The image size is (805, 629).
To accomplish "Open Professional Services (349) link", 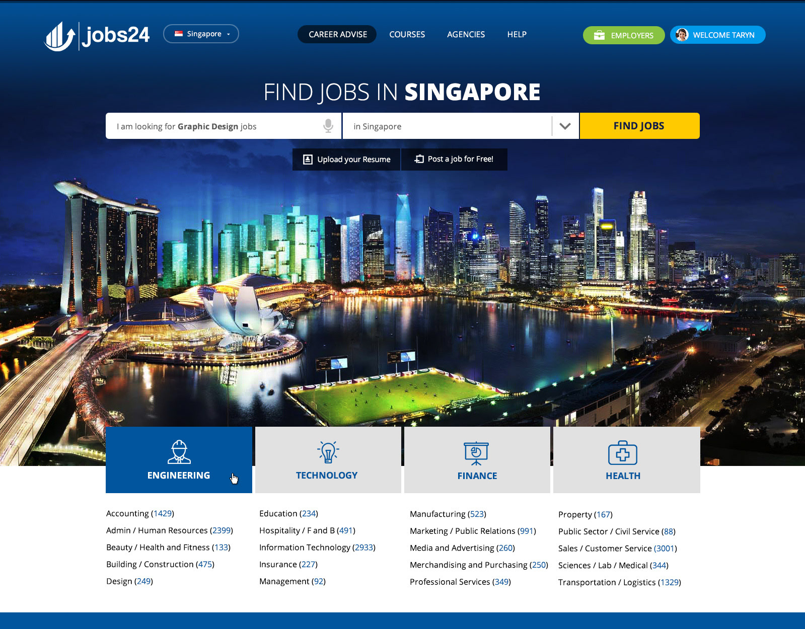I will [x=460, y=582].
